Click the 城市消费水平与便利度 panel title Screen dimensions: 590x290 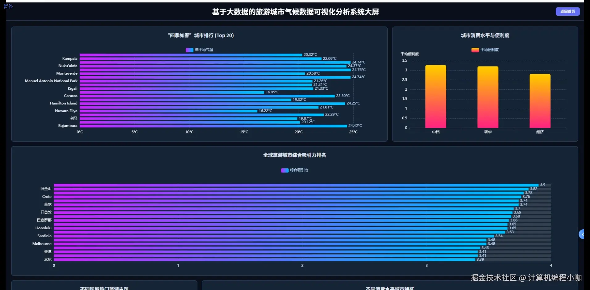[x=485, y=35]
